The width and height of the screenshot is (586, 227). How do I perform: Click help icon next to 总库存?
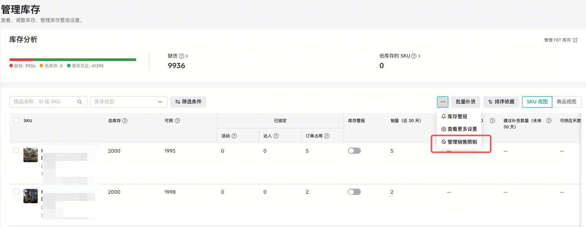(x=125, y=121)
